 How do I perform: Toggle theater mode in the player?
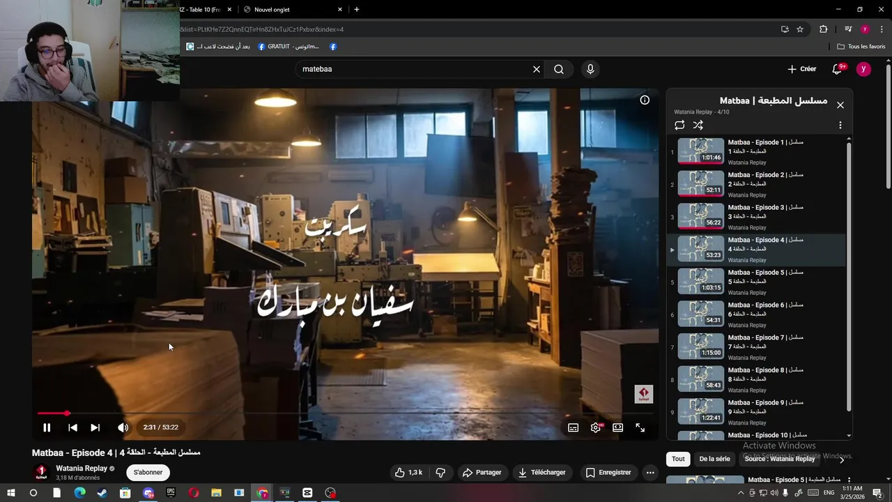[x=617, y=427]
